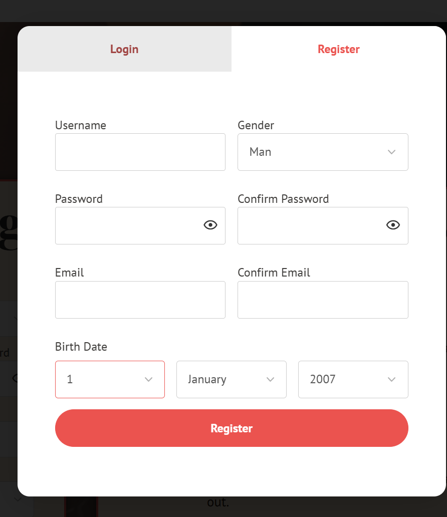
Task: Open the birth month dropdown showing January
Action: (231, 380)
